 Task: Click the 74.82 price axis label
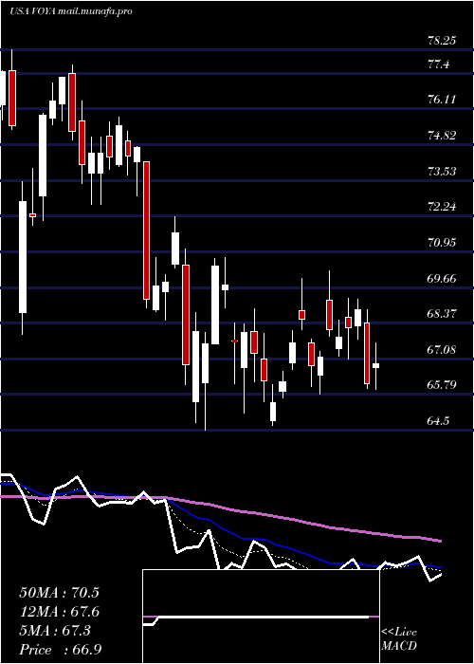(x=442, y=136)
